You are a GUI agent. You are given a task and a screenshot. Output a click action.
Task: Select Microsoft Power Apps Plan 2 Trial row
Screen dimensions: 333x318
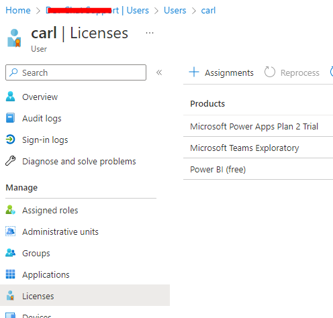258,126
